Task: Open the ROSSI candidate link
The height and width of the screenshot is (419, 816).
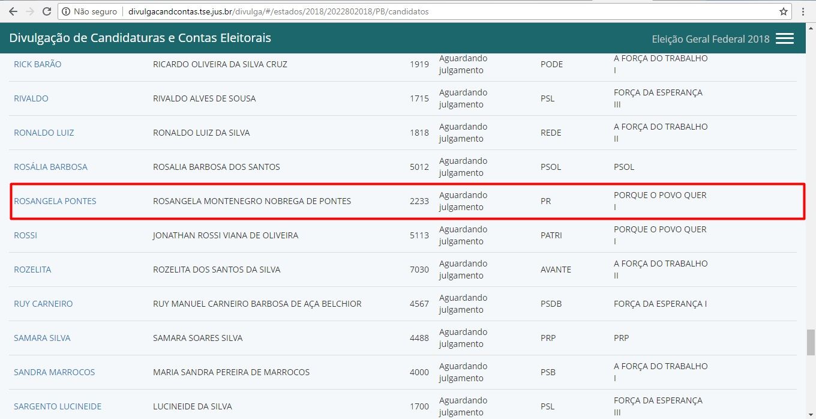Action: (25, 235)
